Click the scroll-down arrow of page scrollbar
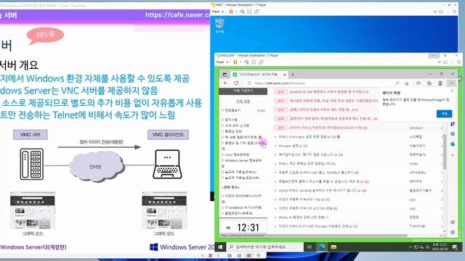465x261 pixels. click(445, 231)
